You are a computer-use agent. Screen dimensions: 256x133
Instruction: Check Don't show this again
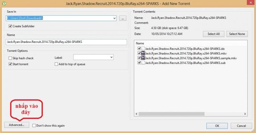tap(34, 126)
